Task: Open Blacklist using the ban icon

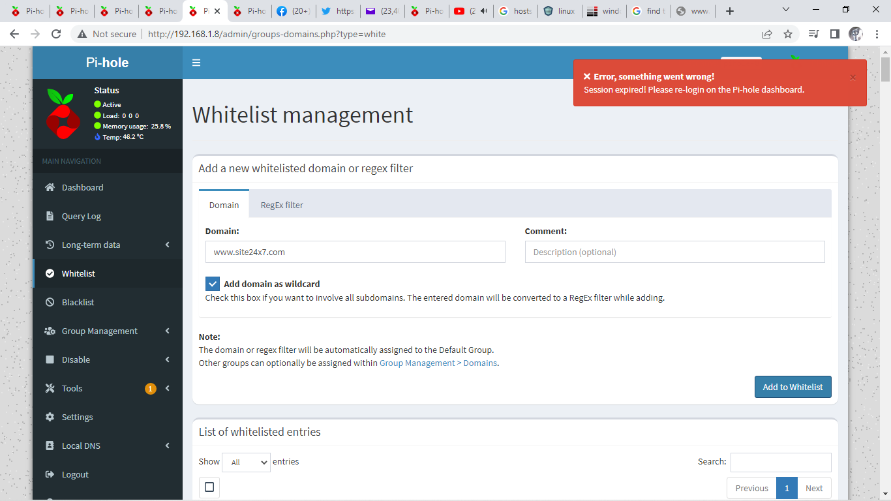Action: pyautogui.click(x=49, y=302)
